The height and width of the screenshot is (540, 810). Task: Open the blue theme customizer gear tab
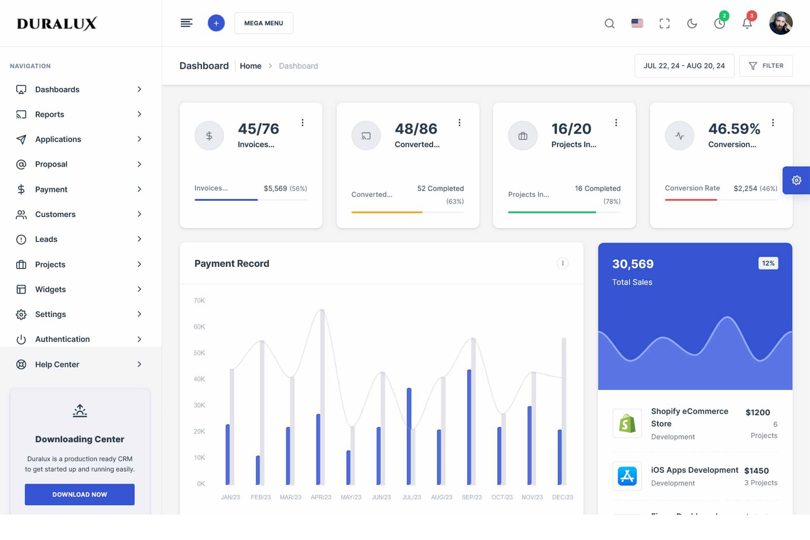pos(796,180)
